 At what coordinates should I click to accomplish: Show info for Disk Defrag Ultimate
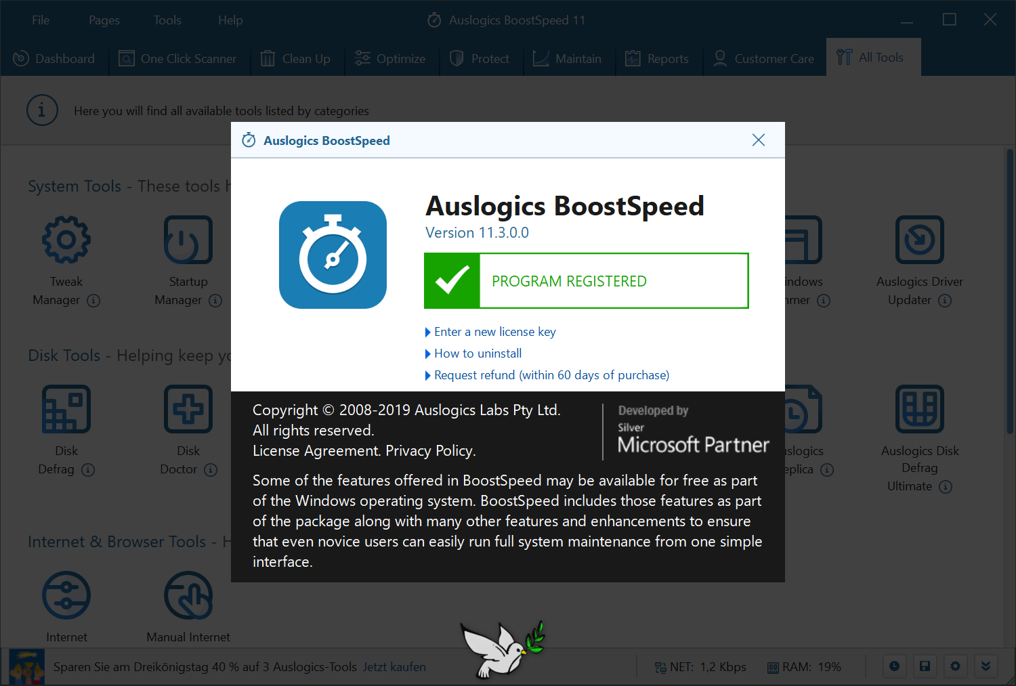point(946,486)
